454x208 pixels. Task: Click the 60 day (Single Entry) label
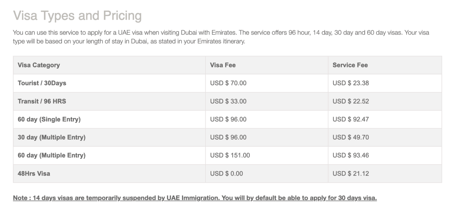pos(49,120)
